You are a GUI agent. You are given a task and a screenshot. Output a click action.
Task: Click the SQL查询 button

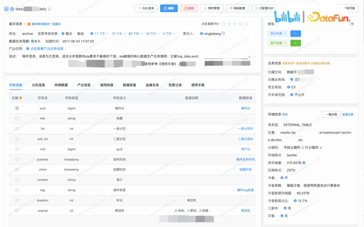[x=146, y=8]
